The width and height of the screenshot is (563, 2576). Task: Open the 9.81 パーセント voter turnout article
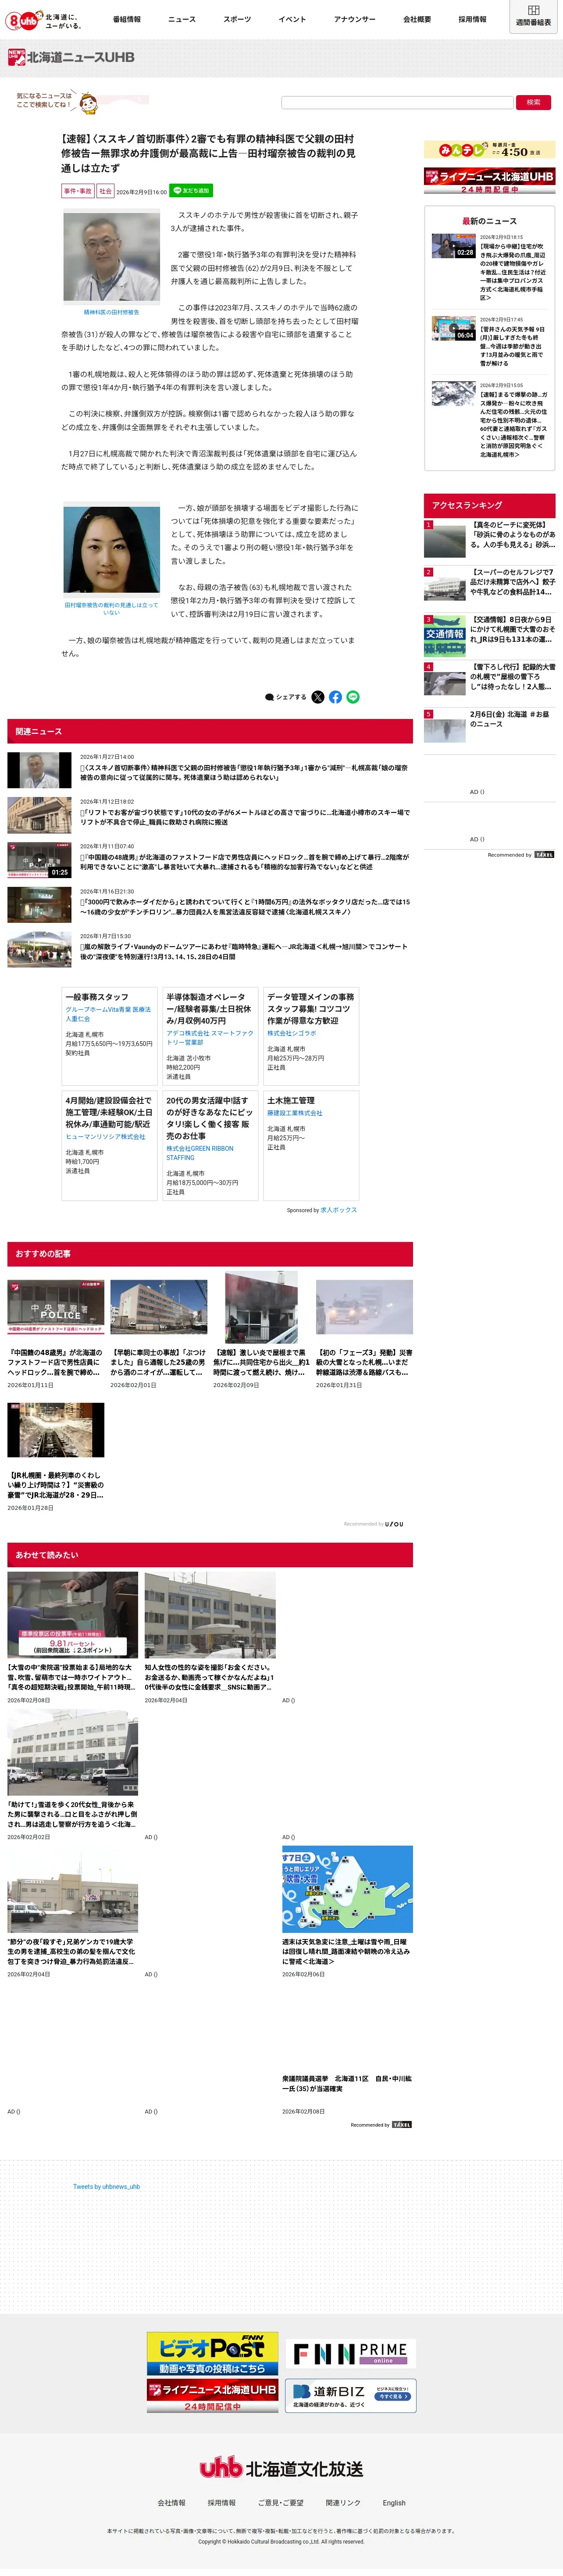coord(72,1638)
